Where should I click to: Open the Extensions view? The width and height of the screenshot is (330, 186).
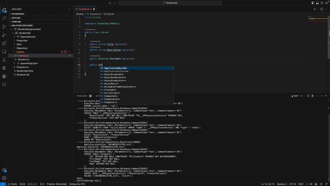(x=4, y=43)
